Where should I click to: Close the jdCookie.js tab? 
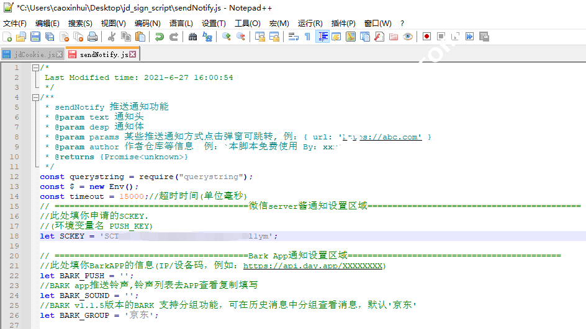point(59,55)
